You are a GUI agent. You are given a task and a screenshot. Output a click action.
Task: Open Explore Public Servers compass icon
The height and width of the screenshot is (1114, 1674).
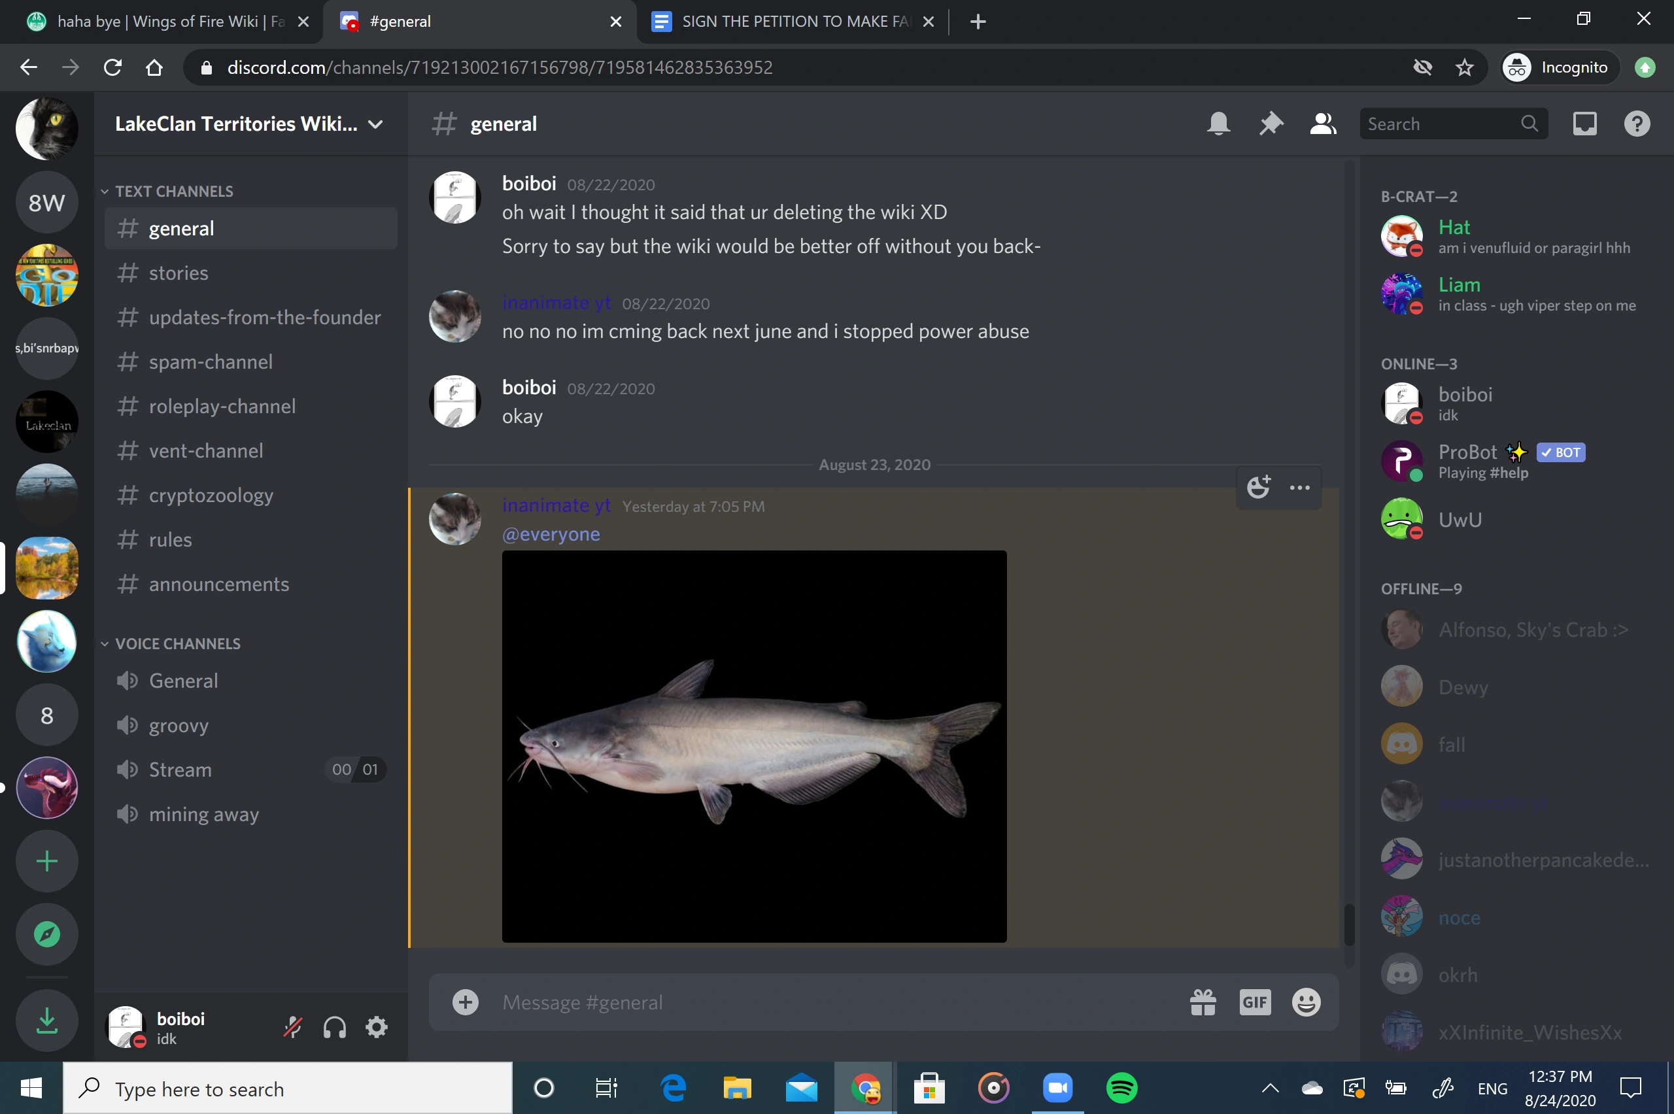47,934
